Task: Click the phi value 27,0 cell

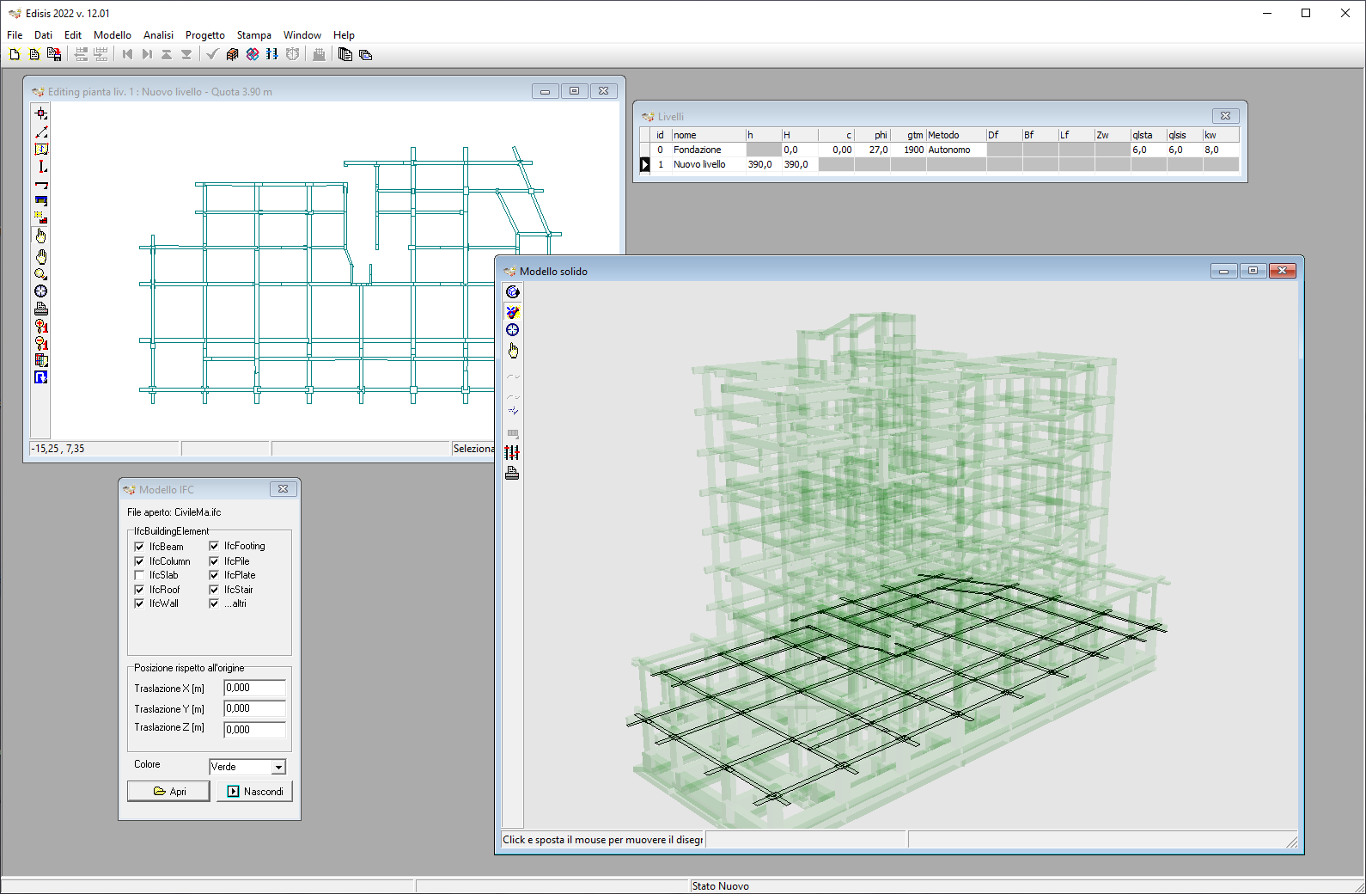Action: point(872,150)
